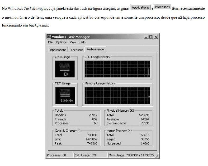The image size is (208, 166).
Task: Click the CPU Usage gauge showing 0%
Action: (x=65, y=69)
